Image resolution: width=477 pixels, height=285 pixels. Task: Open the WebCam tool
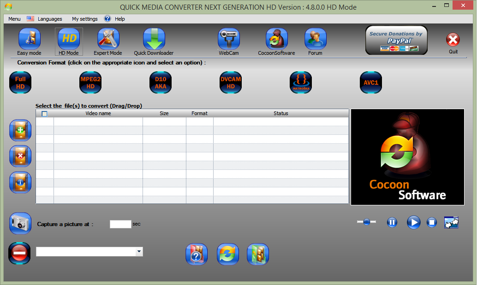point(229,39)
